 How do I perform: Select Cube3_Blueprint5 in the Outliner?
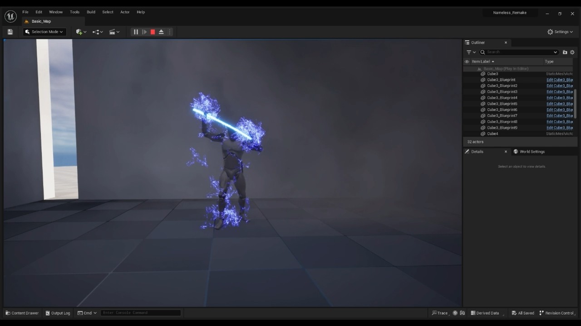pos(502,104)
